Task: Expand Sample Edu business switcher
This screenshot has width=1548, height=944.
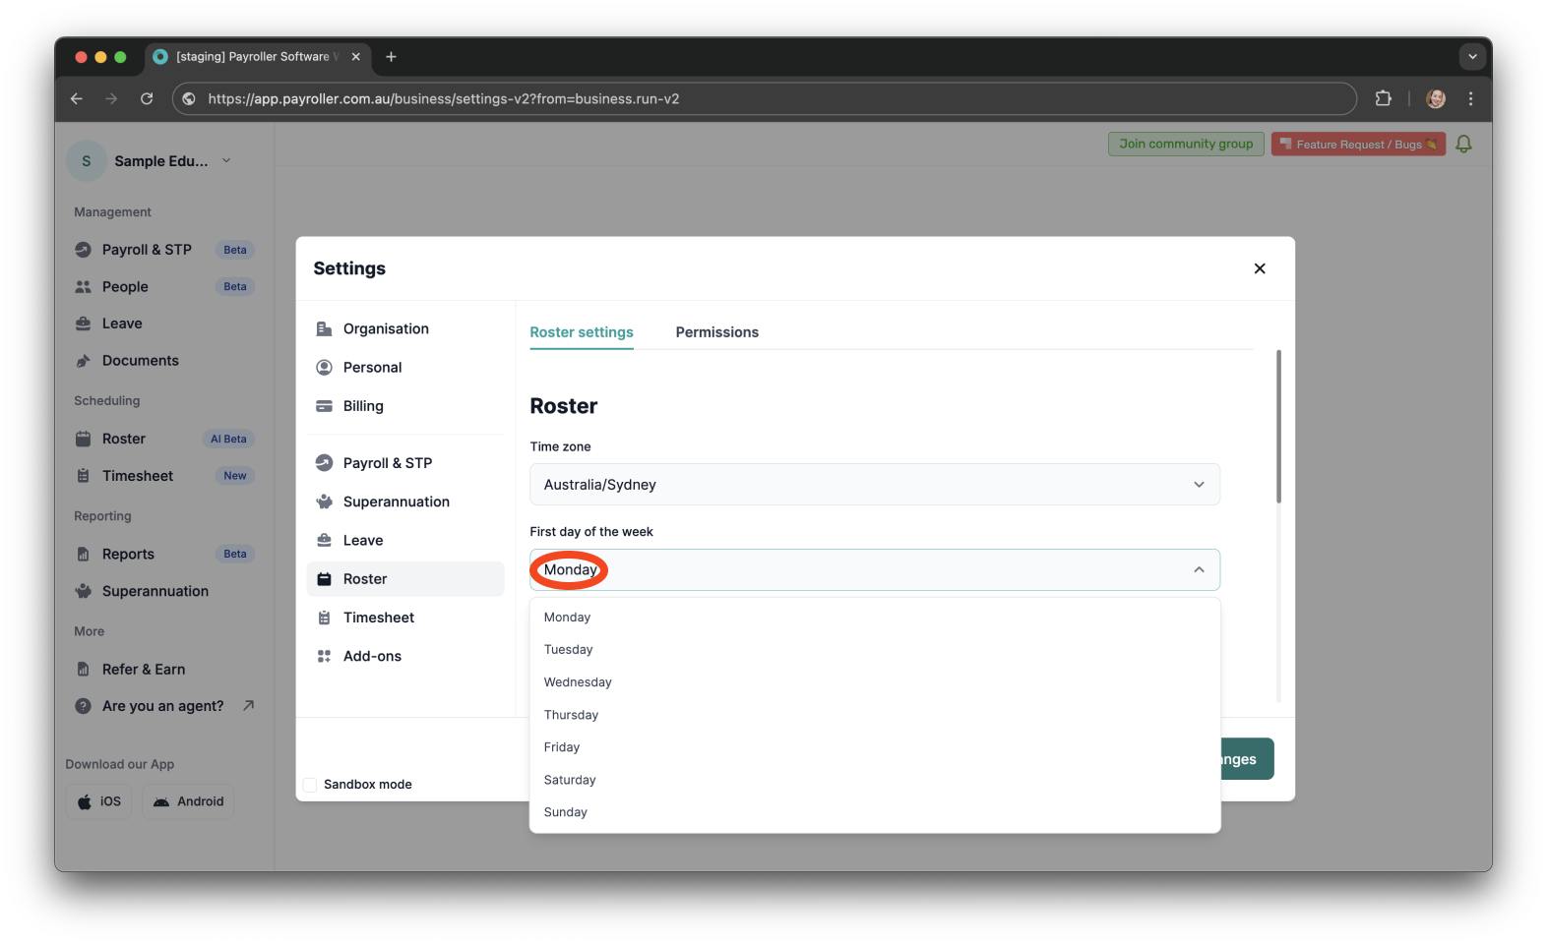Action: pos(150,161)
